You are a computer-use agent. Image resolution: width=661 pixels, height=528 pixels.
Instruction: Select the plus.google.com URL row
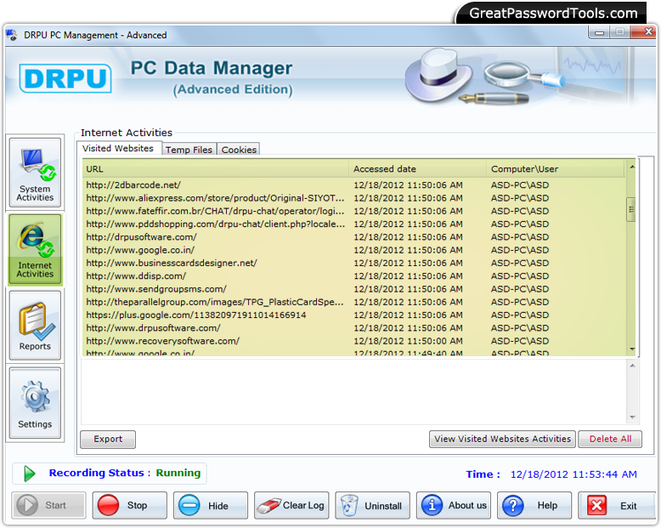(354, 315)
